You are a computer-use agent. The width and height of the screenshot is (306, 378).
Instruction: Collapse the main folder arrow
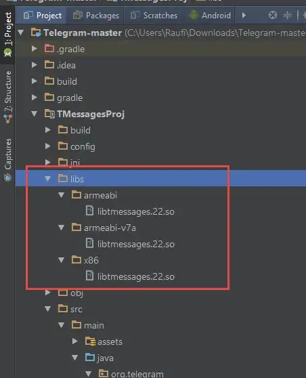pyautogui.click(x=62, y=325)
